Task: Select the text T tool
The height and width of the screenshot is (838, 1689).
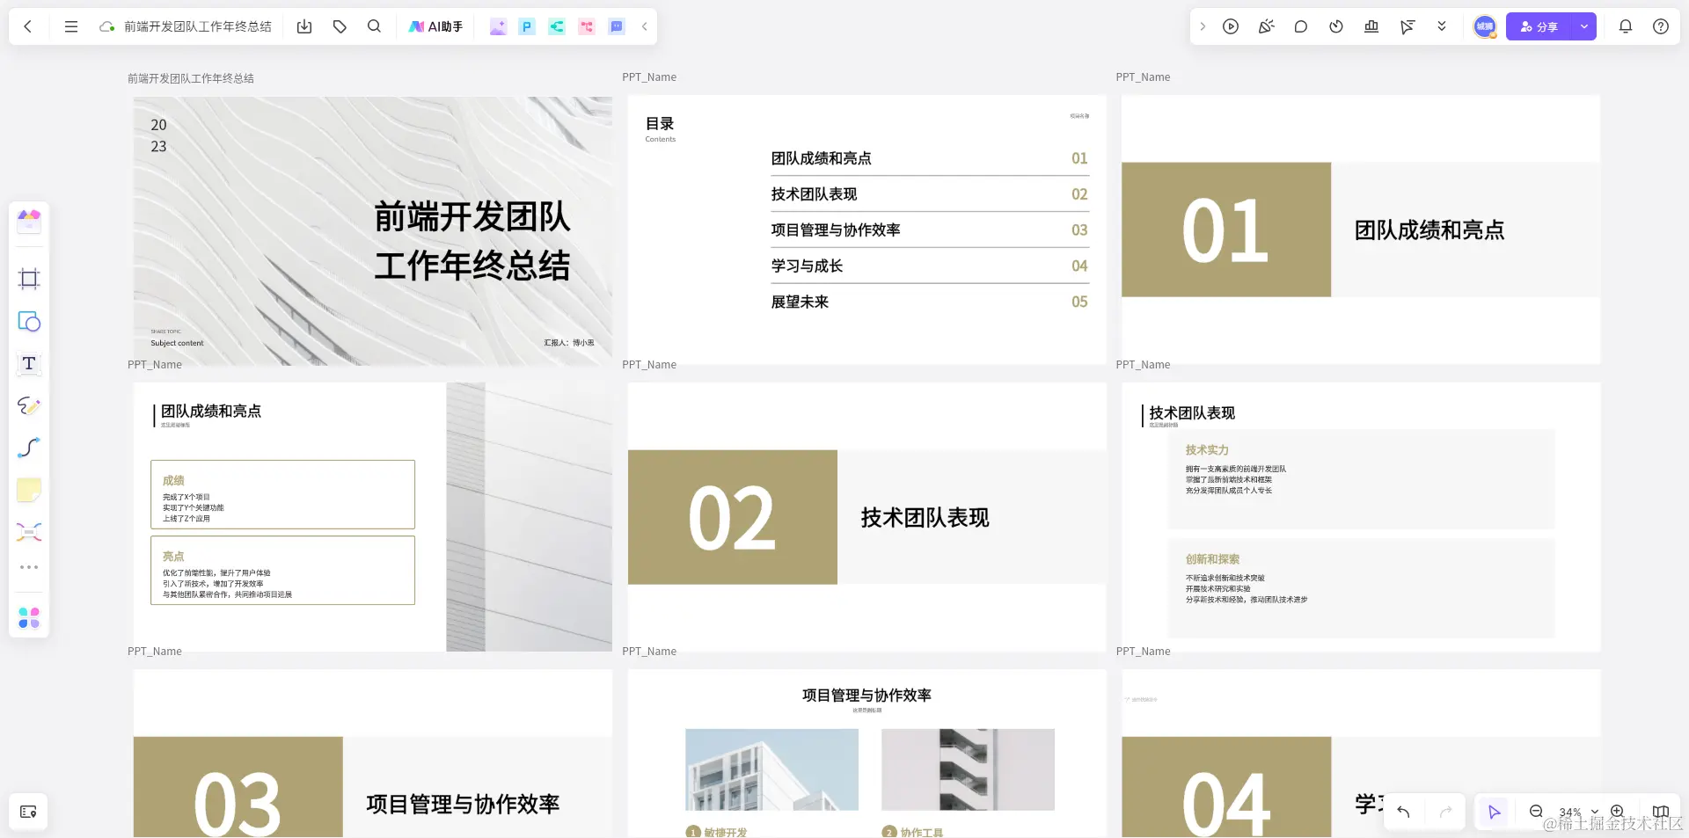Action: click(x=29, y=363)
